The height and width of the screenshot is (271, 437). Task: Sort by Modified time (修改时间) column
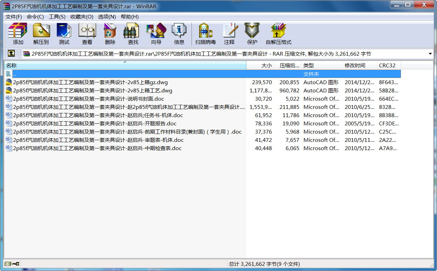pyautogui.click(x=359, y=65)
